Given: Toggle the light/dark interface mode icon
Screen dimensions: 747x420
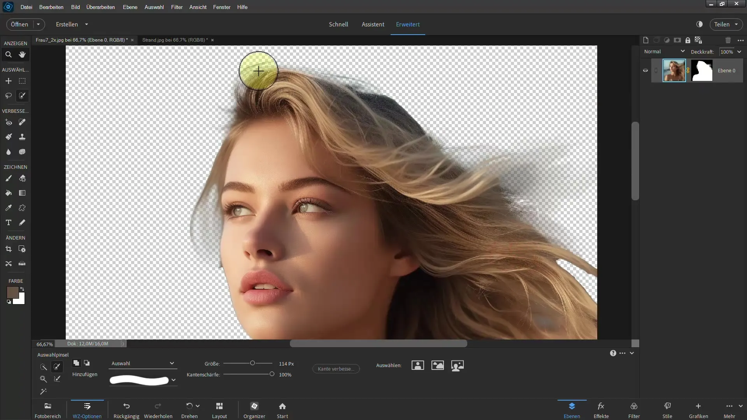Looking at the screenshot, I should point(700,24).
